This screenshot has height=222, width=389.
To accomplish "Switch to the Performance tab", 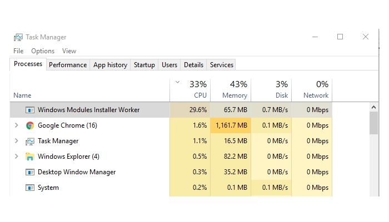I will [68, 65].
